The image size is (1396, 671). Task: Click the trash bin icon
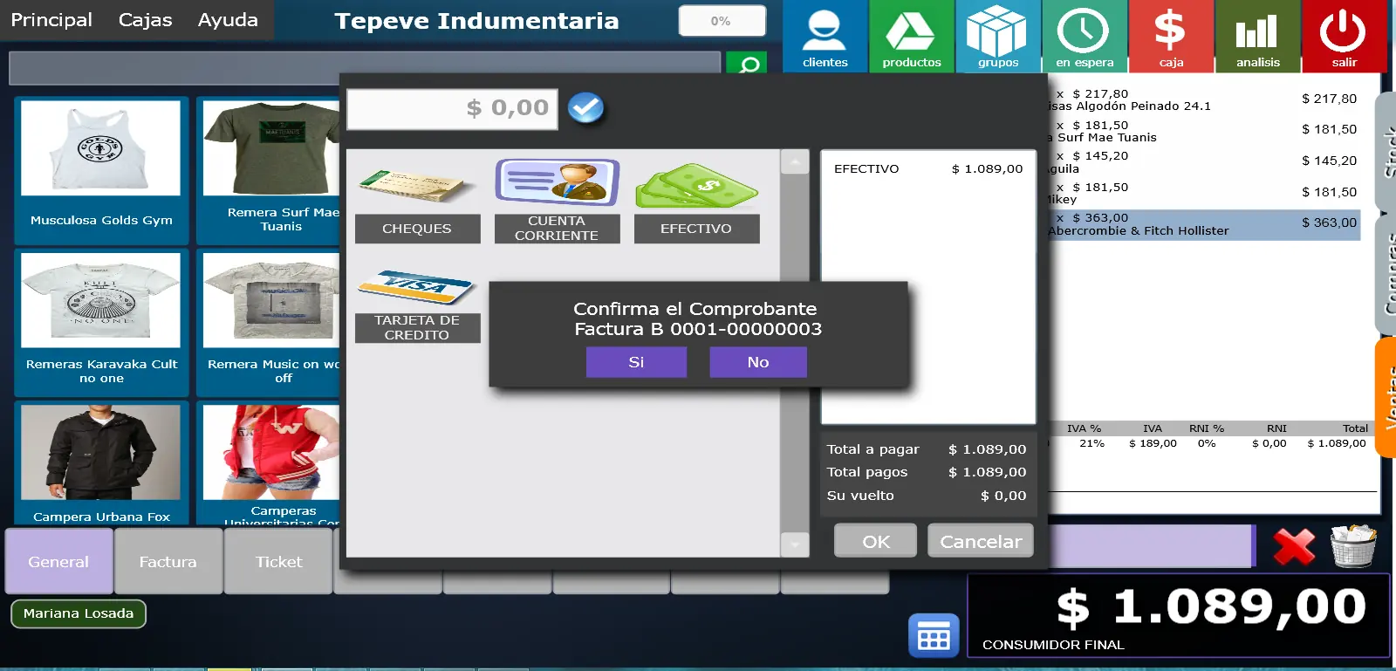pos(1352,546)
